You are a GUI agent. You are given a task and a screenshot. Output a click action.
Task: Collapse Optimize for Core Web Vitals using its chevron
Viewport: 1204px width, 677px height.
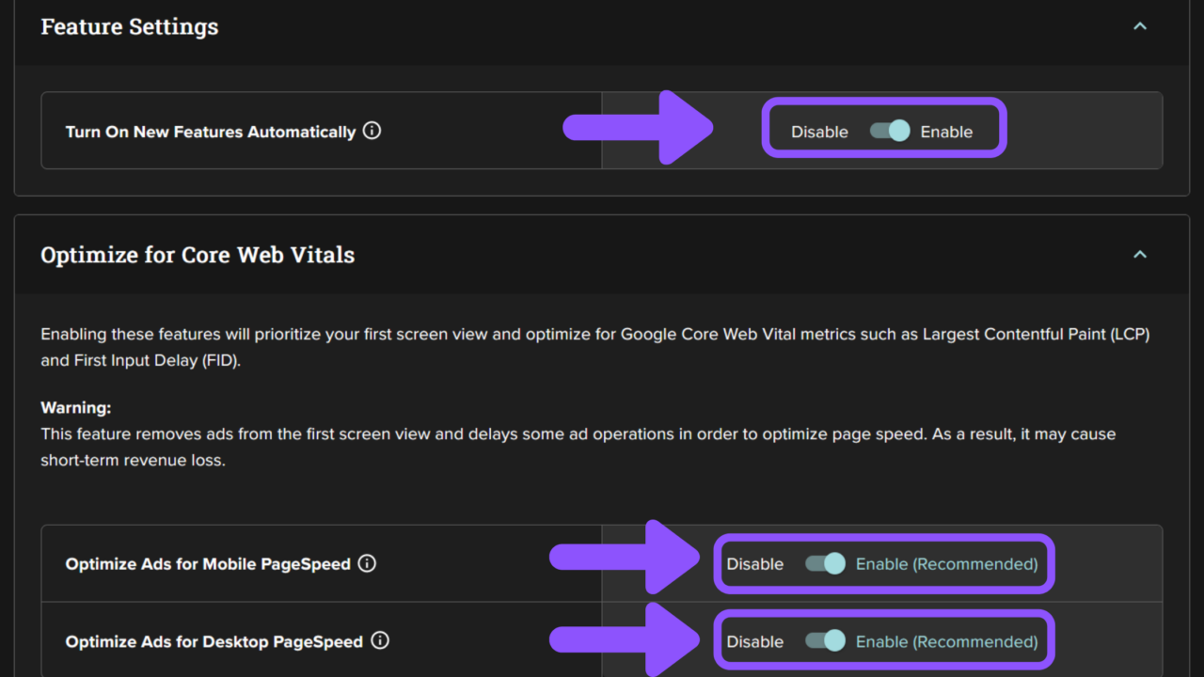(1139, 255)
